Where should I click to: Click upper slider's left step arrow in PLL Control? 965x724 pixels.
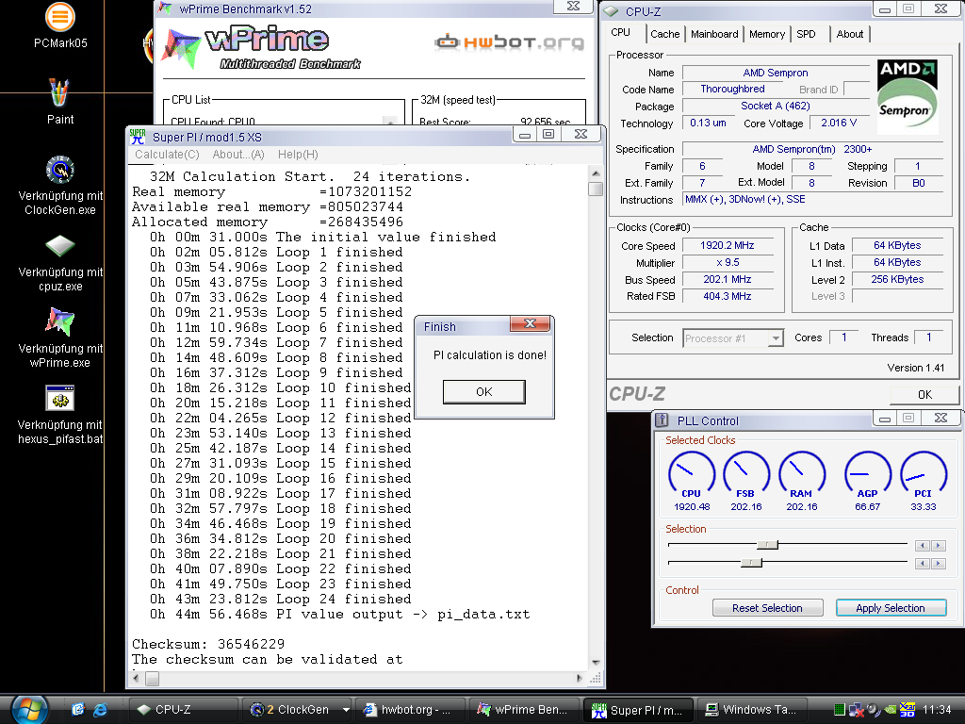click(922, 546)
